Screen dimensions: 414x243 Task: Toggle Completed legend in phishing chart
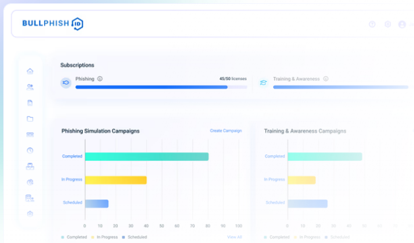point(74,237)
